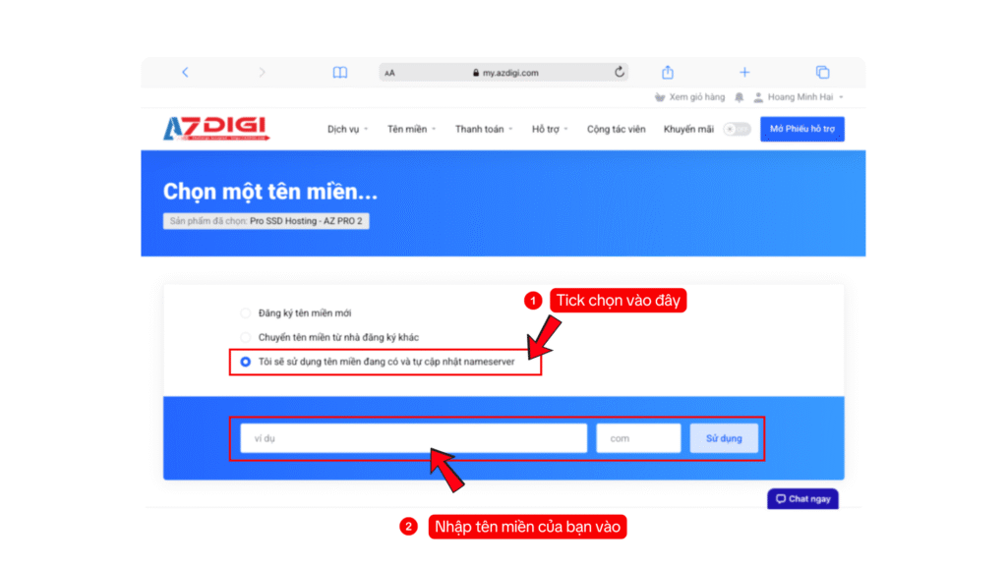Reload the page with refresh icon

click(620, 72)
